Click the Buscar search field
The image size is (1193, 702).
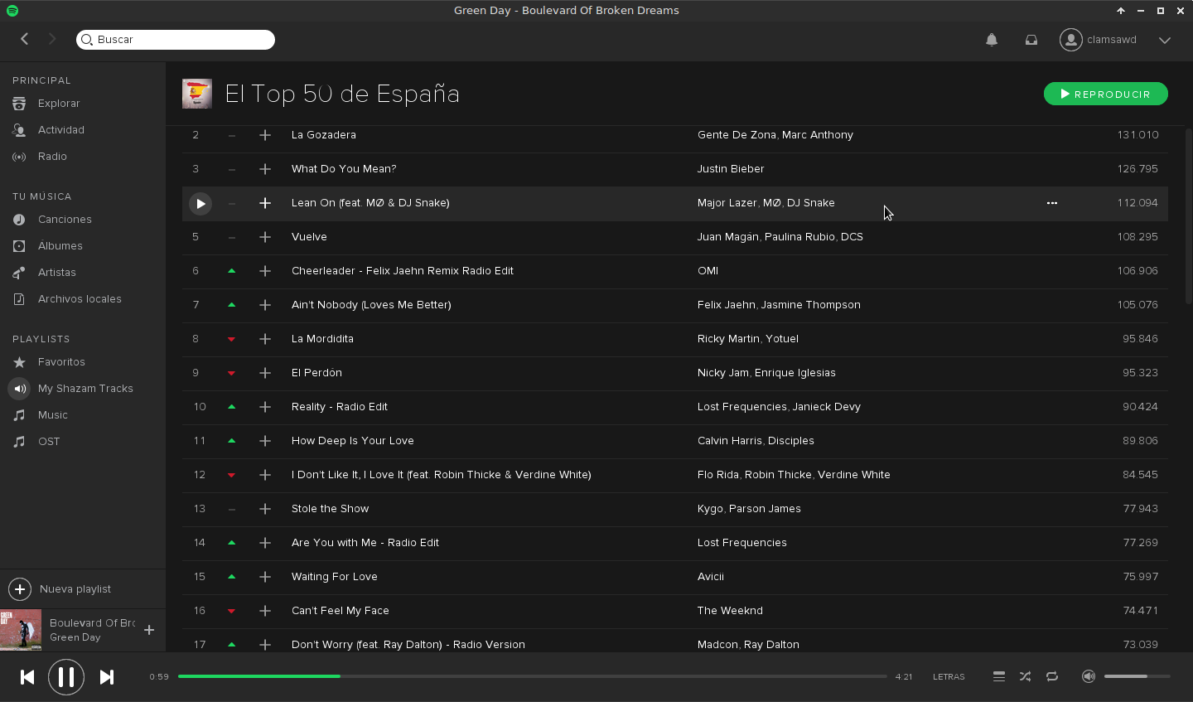pyautogui.click(x=176, y=39)
